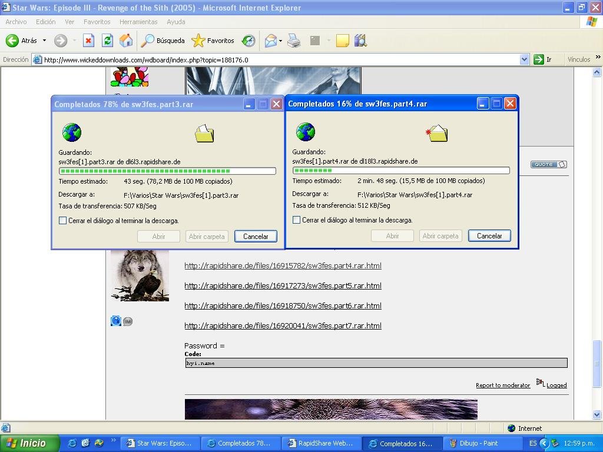Click globe icon in part4.rar dialog

(x=306, y=132)
